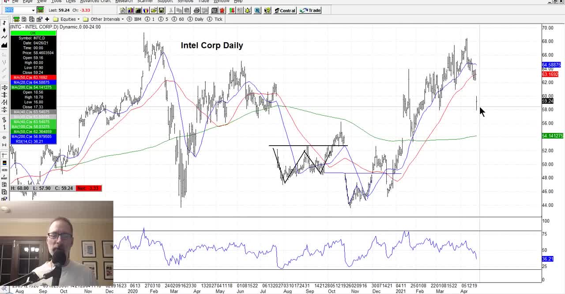Open the Research menu
The image size is (565, 294).
[124, 1]
